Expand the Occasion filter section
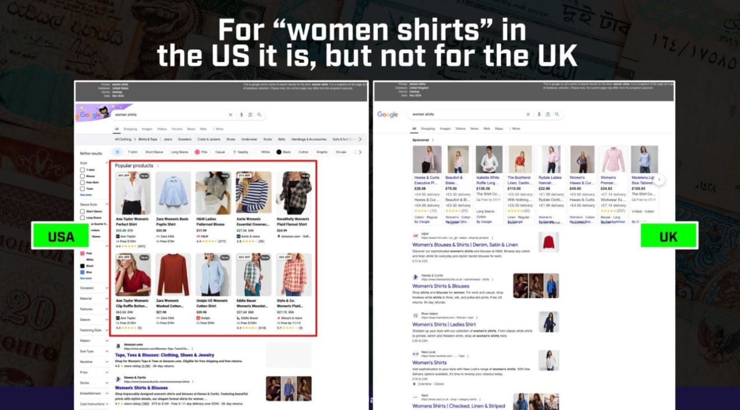The image size is (740, 410). coord(94,288)
